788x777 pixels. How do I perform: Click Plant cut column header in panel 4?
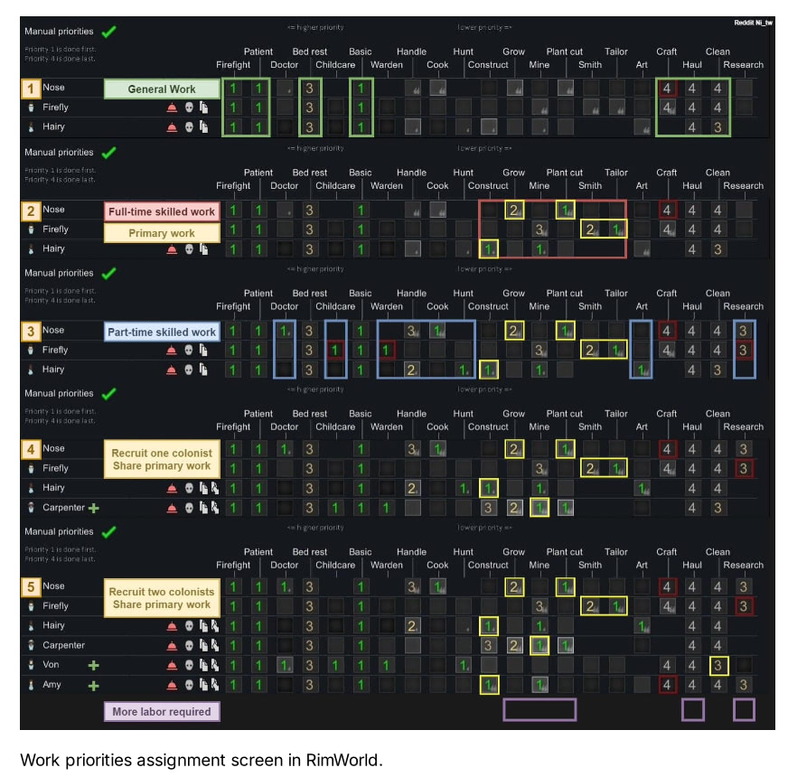[x=565, y=414]
